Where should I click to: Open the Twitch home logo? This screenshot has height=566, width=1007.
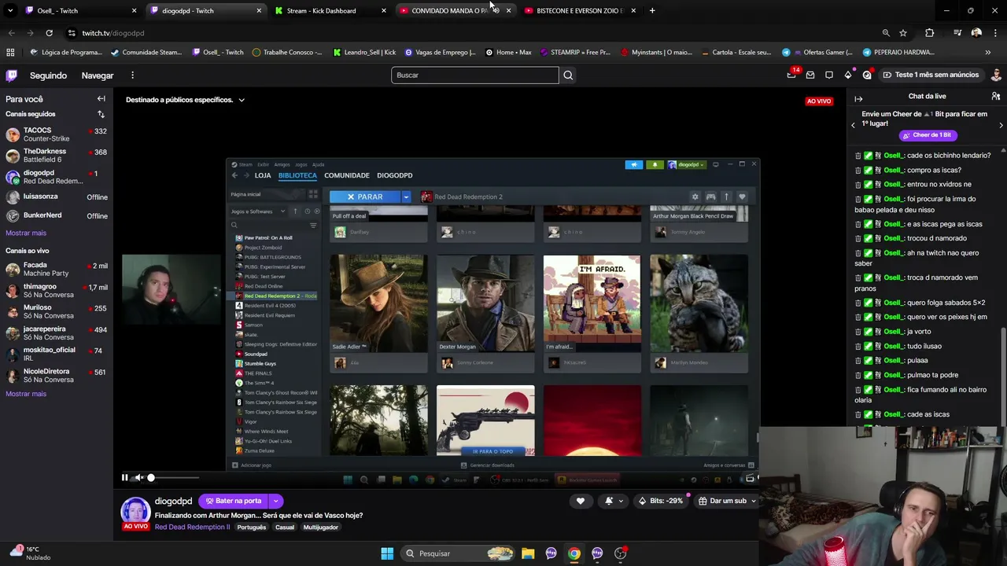12,75
